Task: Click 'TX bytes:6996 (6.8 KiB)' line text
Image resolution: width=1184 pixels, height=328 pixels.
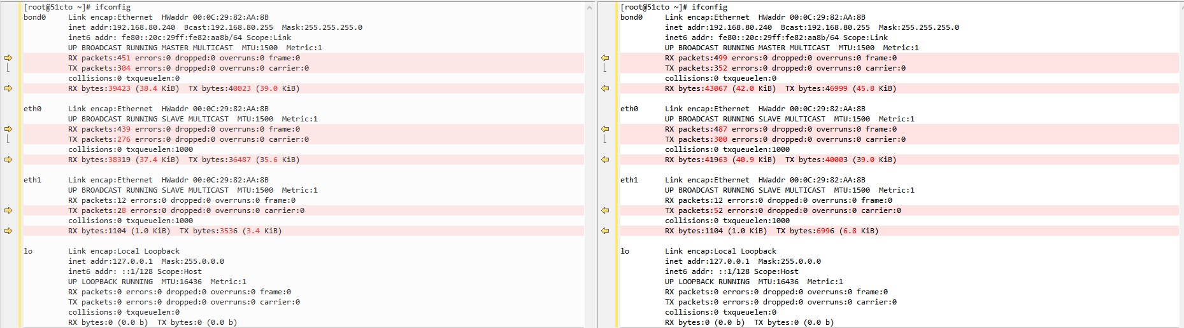Action: click(x=827, y=231)
